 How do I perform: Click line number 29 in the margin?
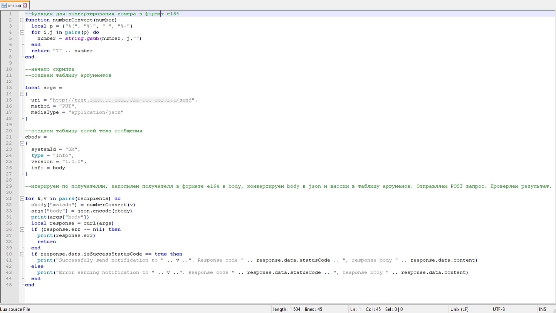9,186
